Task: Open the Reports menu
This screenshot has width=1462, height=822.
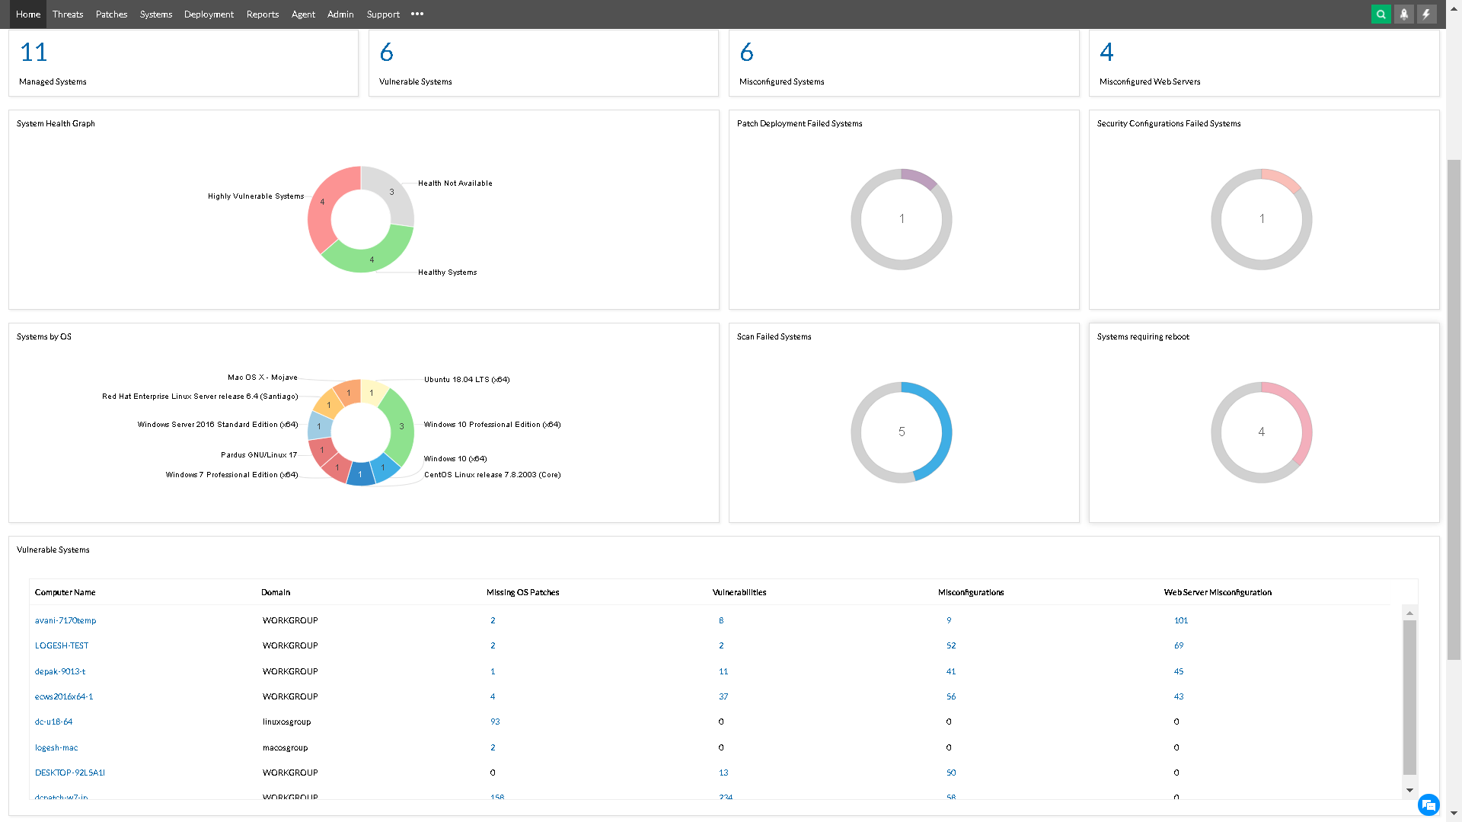Action: pyautogui.click(x=263, y=14)
